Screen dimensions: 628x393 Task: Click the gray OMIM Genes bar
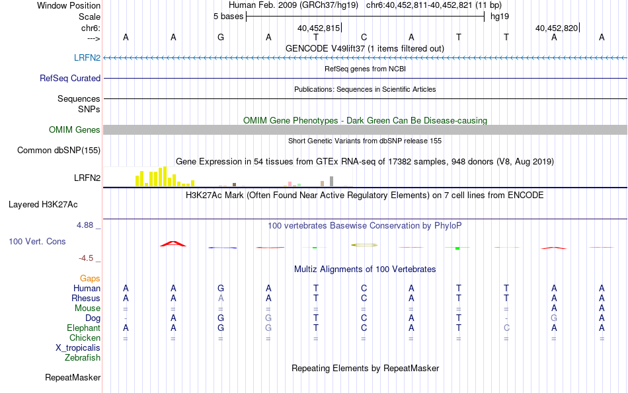(x=365, y=129)
